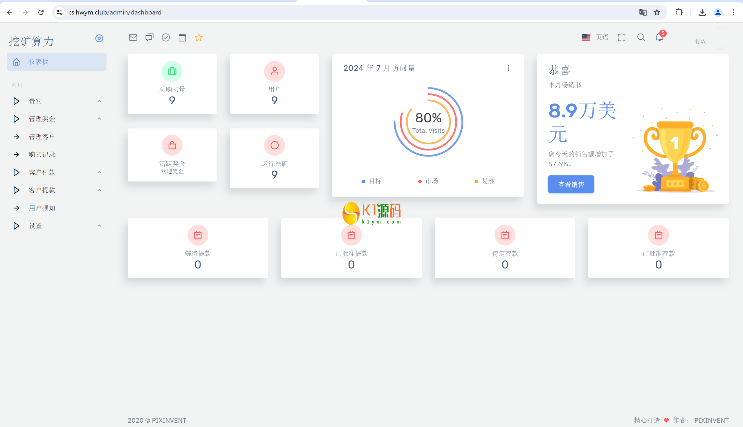
Task: Click the 2020 © PIXINVENT footer text
Action: pyautogui.click(x=157, y=420)
